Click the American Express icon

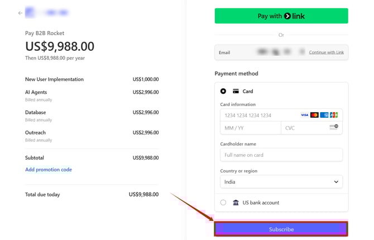[324, 115]
